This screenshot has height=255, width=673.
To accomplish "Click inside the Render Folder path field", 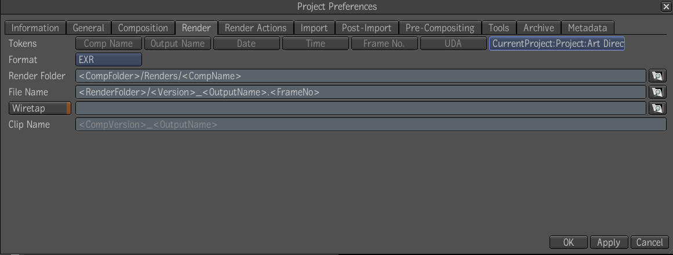I will 361,76.
